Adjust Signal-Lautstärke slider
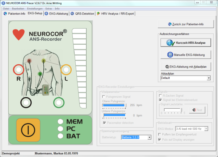 tap(173, 111)
